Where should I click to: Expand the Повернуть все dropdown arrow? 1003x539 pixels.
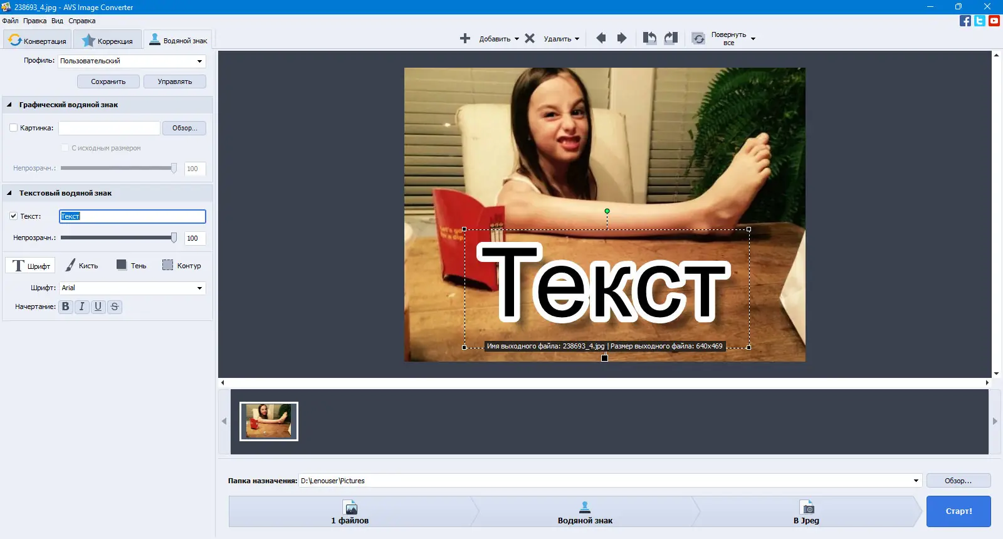click(753, 39)
